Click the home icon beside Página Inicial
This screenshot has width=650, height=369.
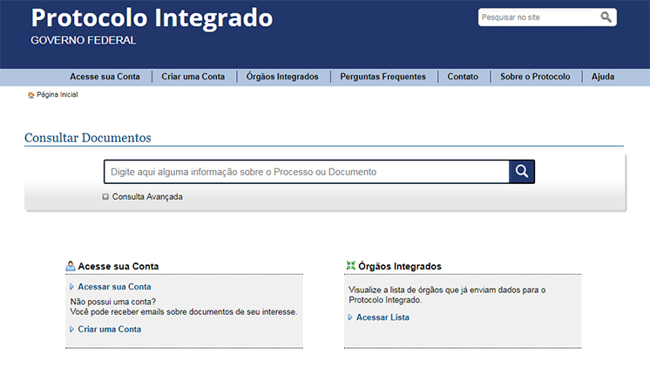click(x=31, y=95)
